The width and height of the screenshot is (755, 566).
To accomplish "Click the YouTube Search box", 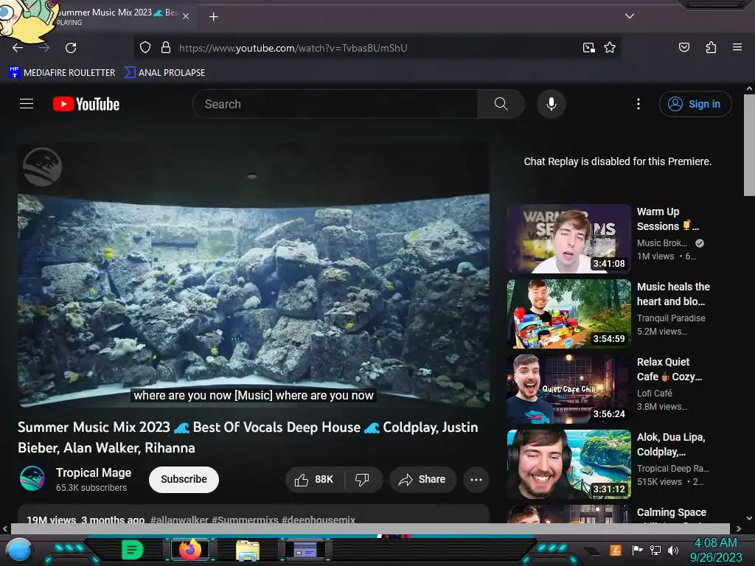I will click(335, 104).
